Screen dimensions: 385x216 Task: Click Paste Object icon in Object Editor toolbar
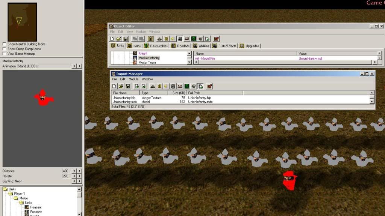(x=141, y=39)
